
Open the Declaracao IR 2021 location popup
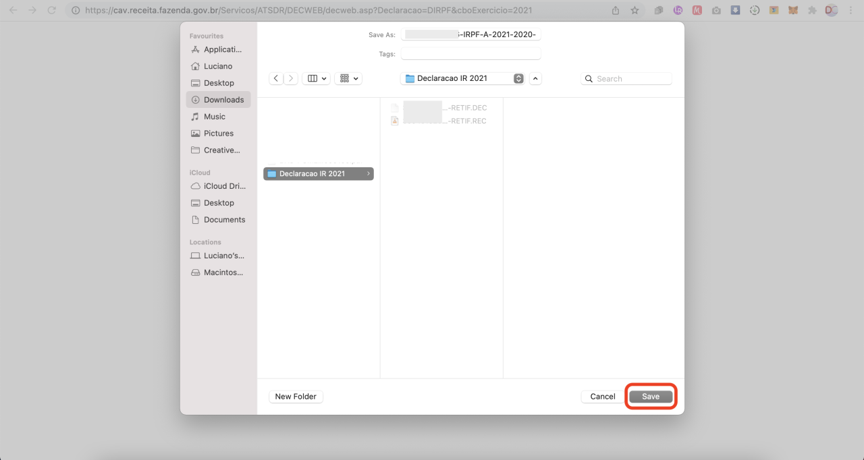click(462, 78)
